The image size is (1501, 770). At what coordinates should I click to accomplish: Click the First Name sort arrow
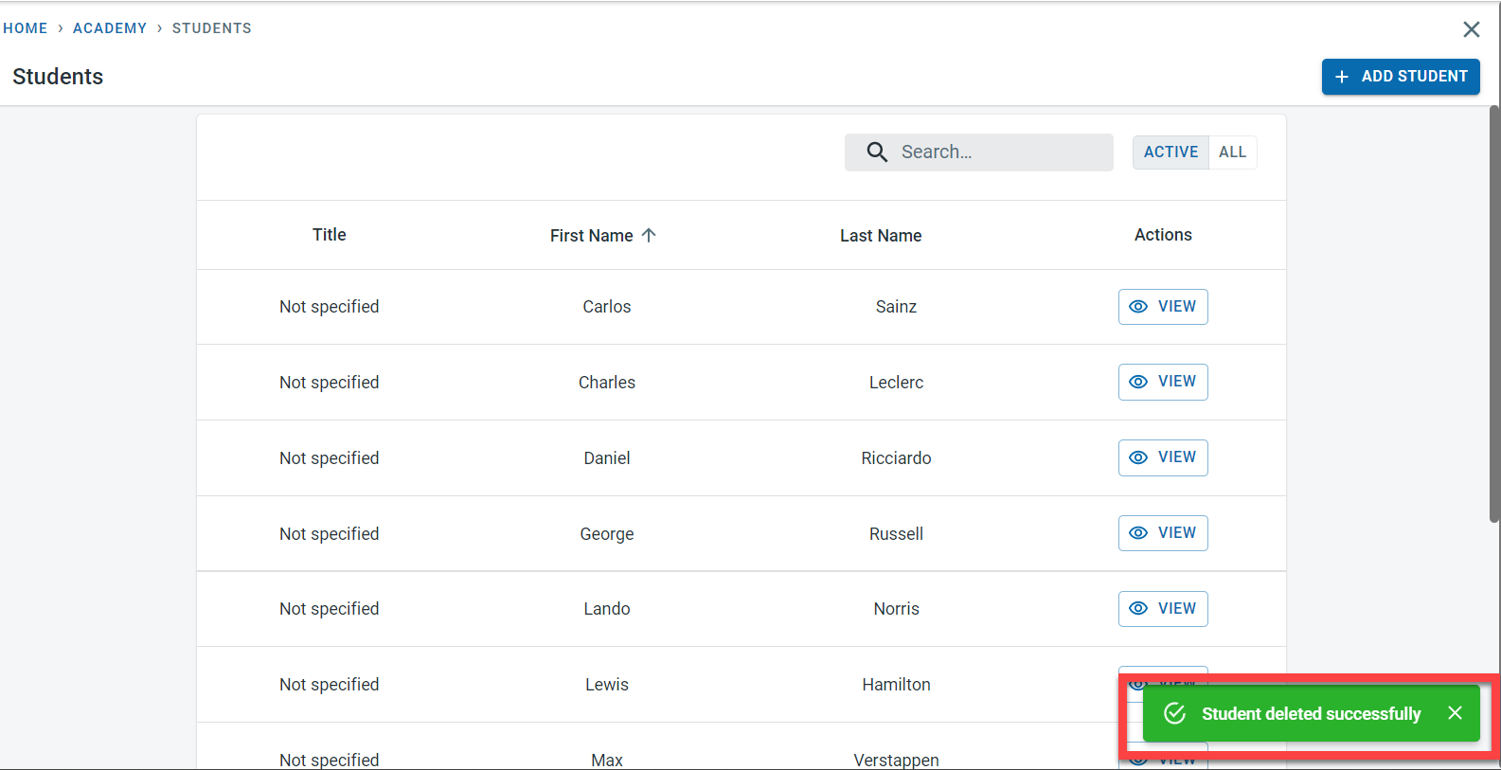(x=649, y=235)
